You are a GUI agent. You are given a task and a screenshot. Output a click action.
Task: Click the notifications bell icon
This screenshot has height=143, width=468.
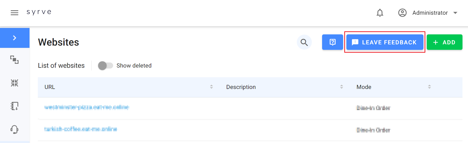[x=380, y=13]
